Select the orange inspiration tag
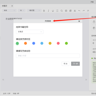This screenshot has height=96, width=96. point(26,43)
